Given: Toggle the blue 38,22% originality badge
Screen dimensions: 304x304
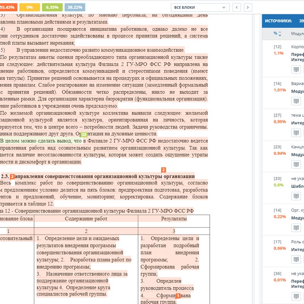Looking at the screenshot, I should coord(74,7).
